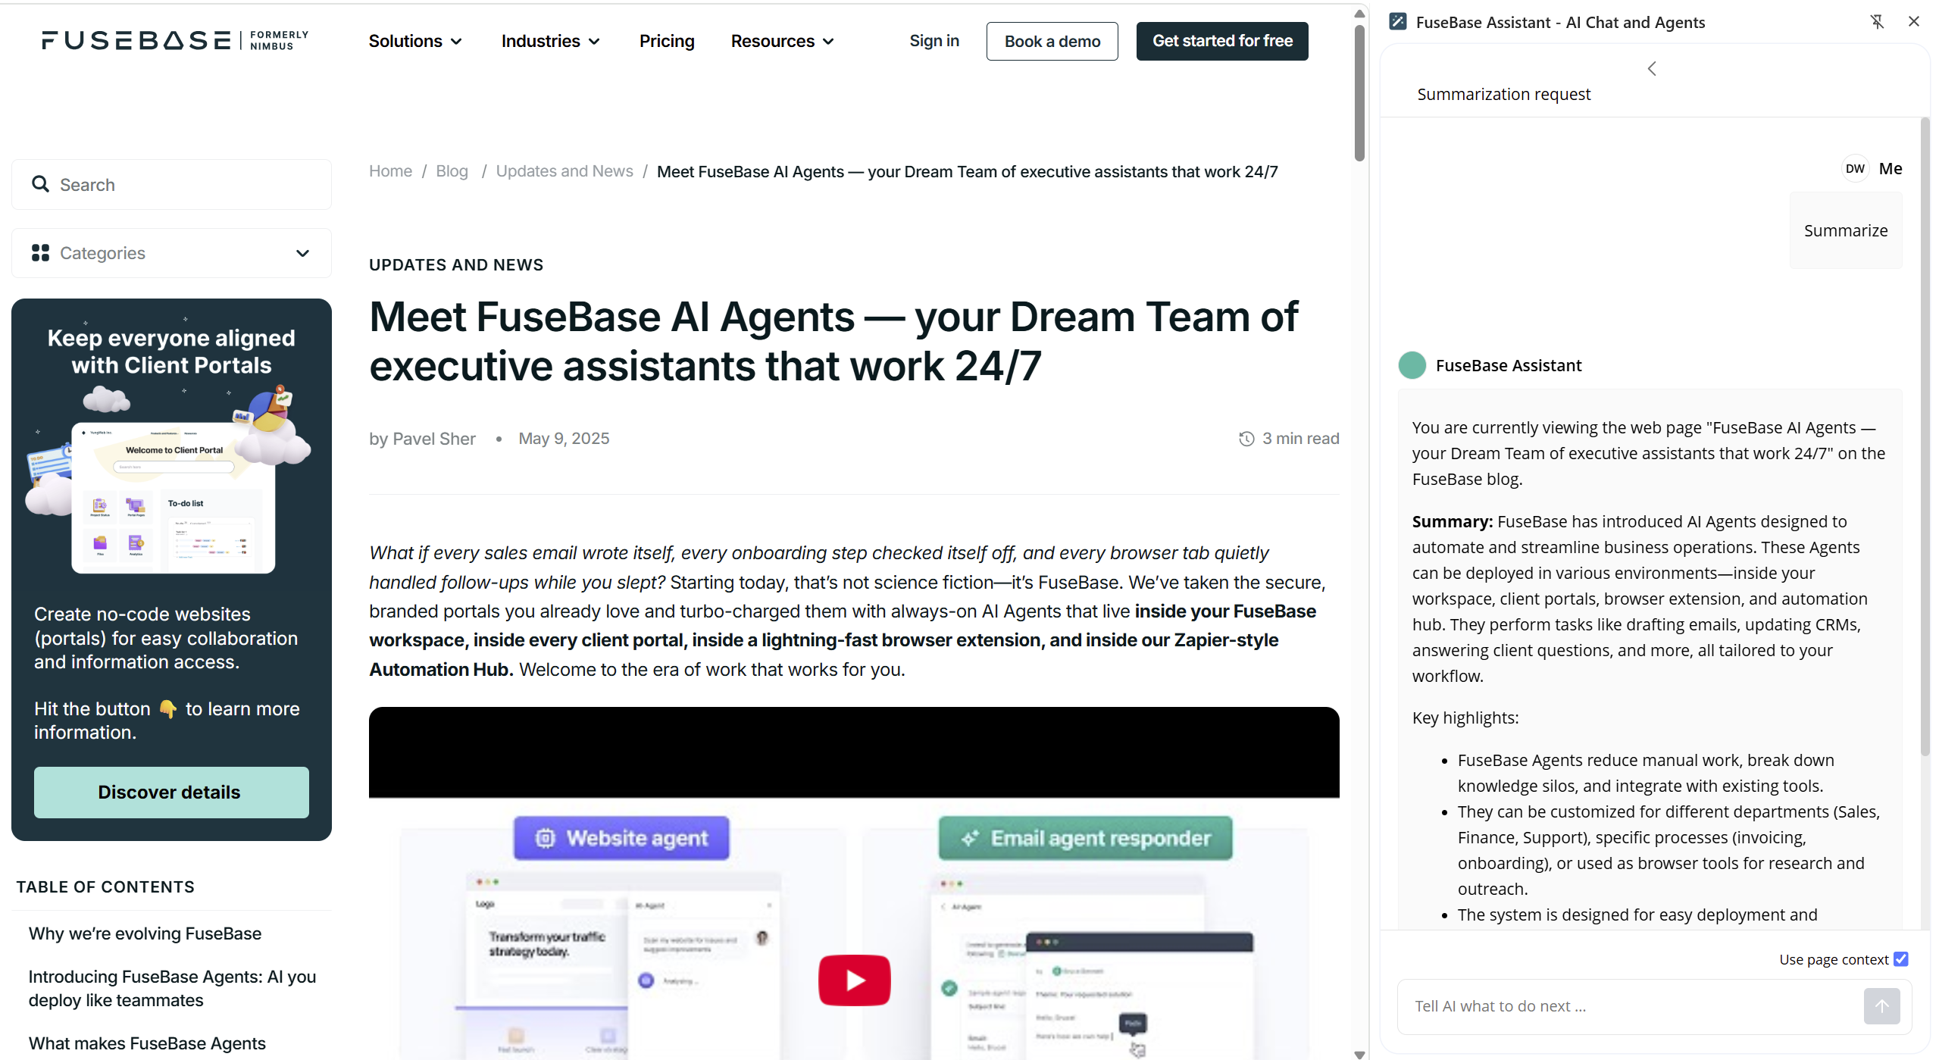Go to Blog breadcrumb
This screenshot has width=1939, height=1060.
point(452,171)
